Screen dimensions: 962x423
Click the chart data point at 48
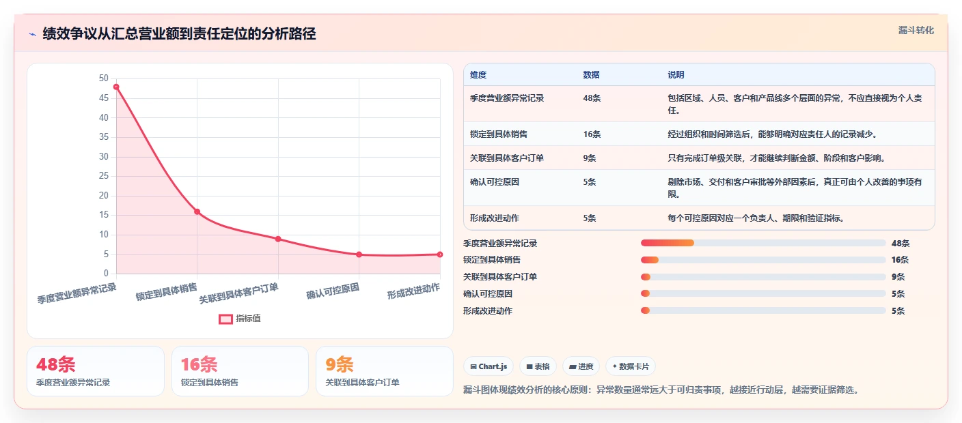pyautogui.click(x=116, y=87)
